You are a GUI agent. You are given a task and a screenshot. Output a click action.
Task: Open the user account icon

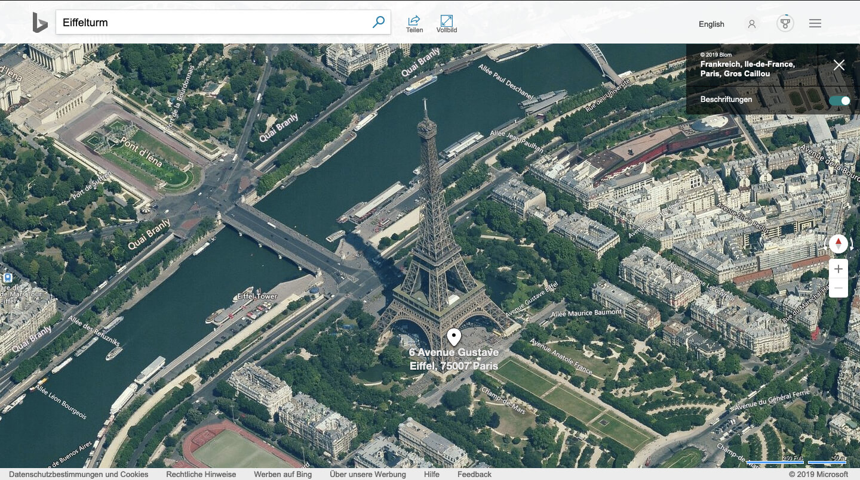752,24
